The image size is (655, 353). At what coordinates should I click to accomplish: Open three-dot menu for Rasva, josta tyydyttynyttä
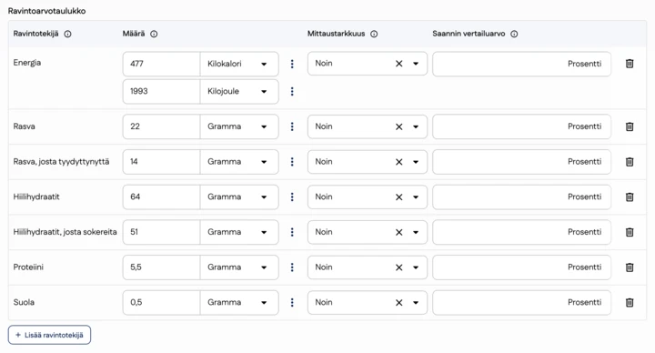click(x=292, y=162)
